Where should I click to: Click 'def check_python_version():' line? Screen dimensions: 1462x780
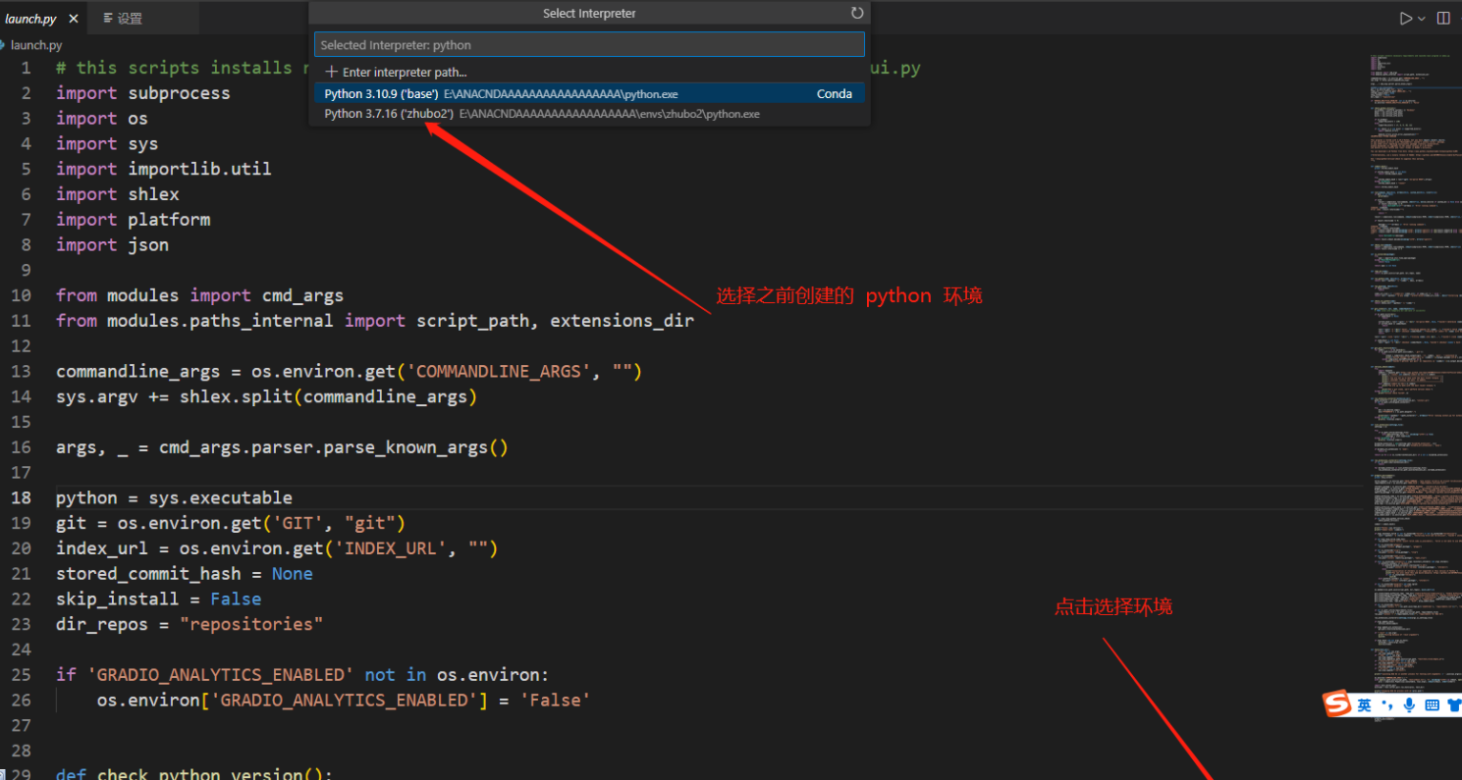(x=194, y=774)
